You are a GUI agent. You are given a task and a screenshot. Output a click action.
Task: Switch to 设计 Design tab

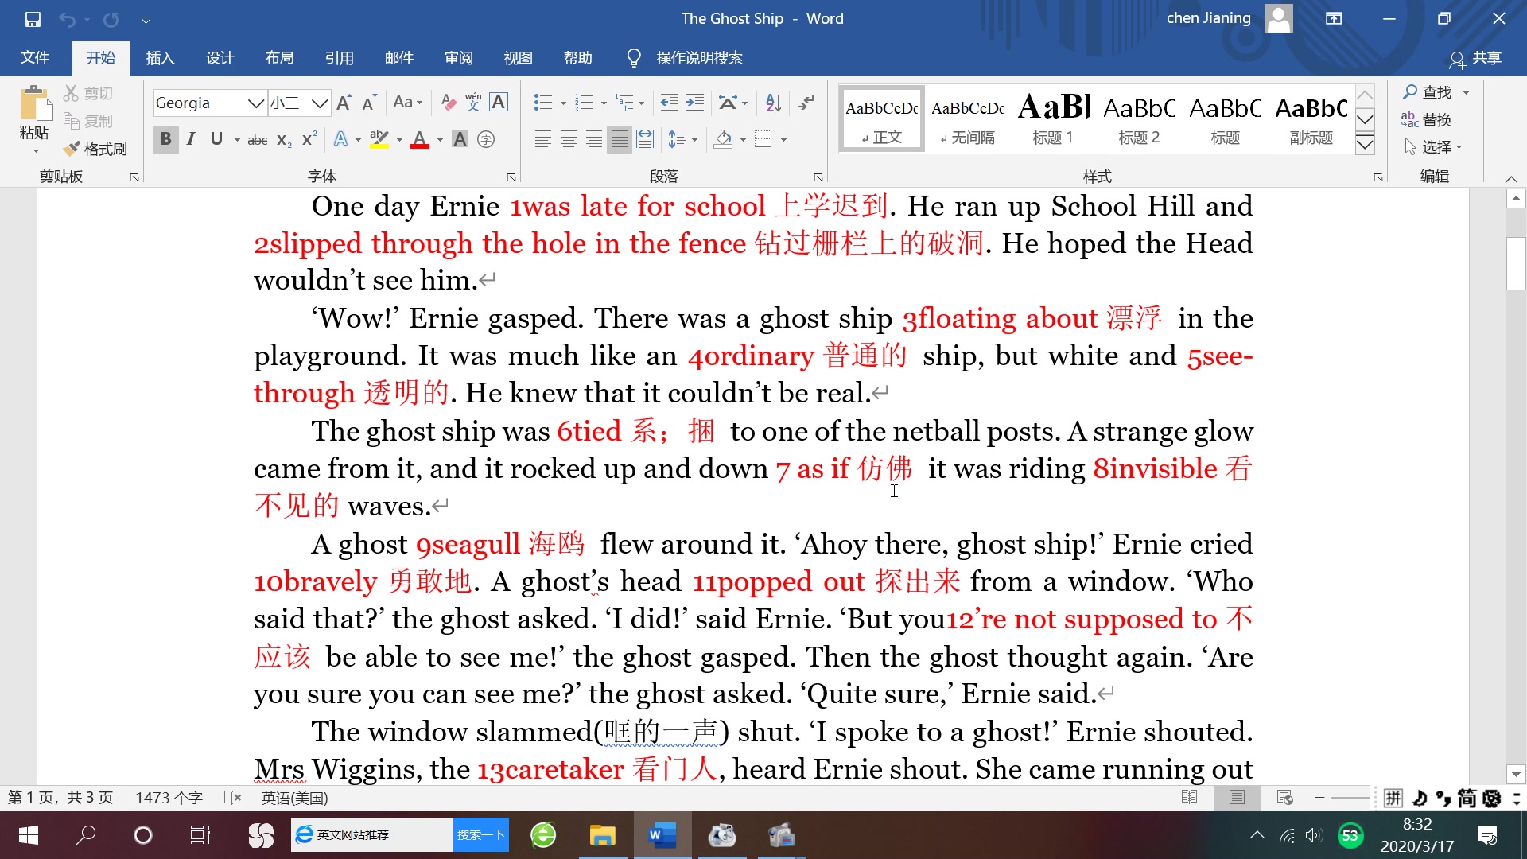coord(220,58)
